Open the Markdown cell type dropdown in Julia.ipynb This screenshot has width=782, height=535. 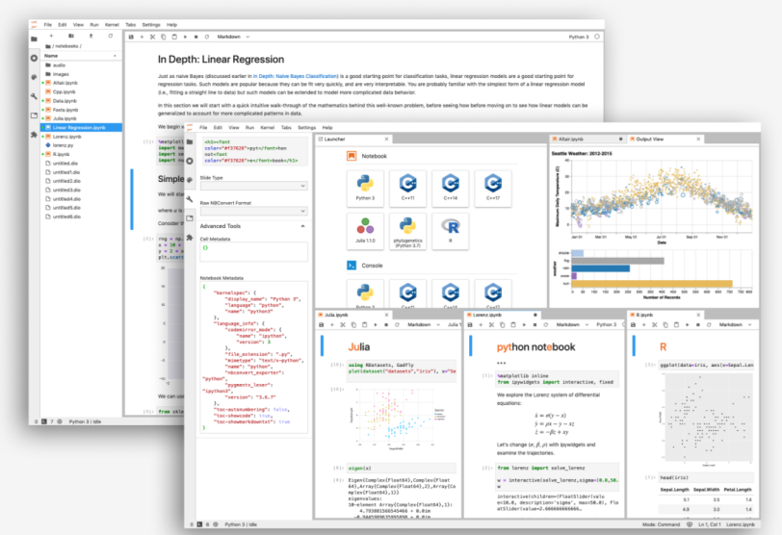[424, 325]
